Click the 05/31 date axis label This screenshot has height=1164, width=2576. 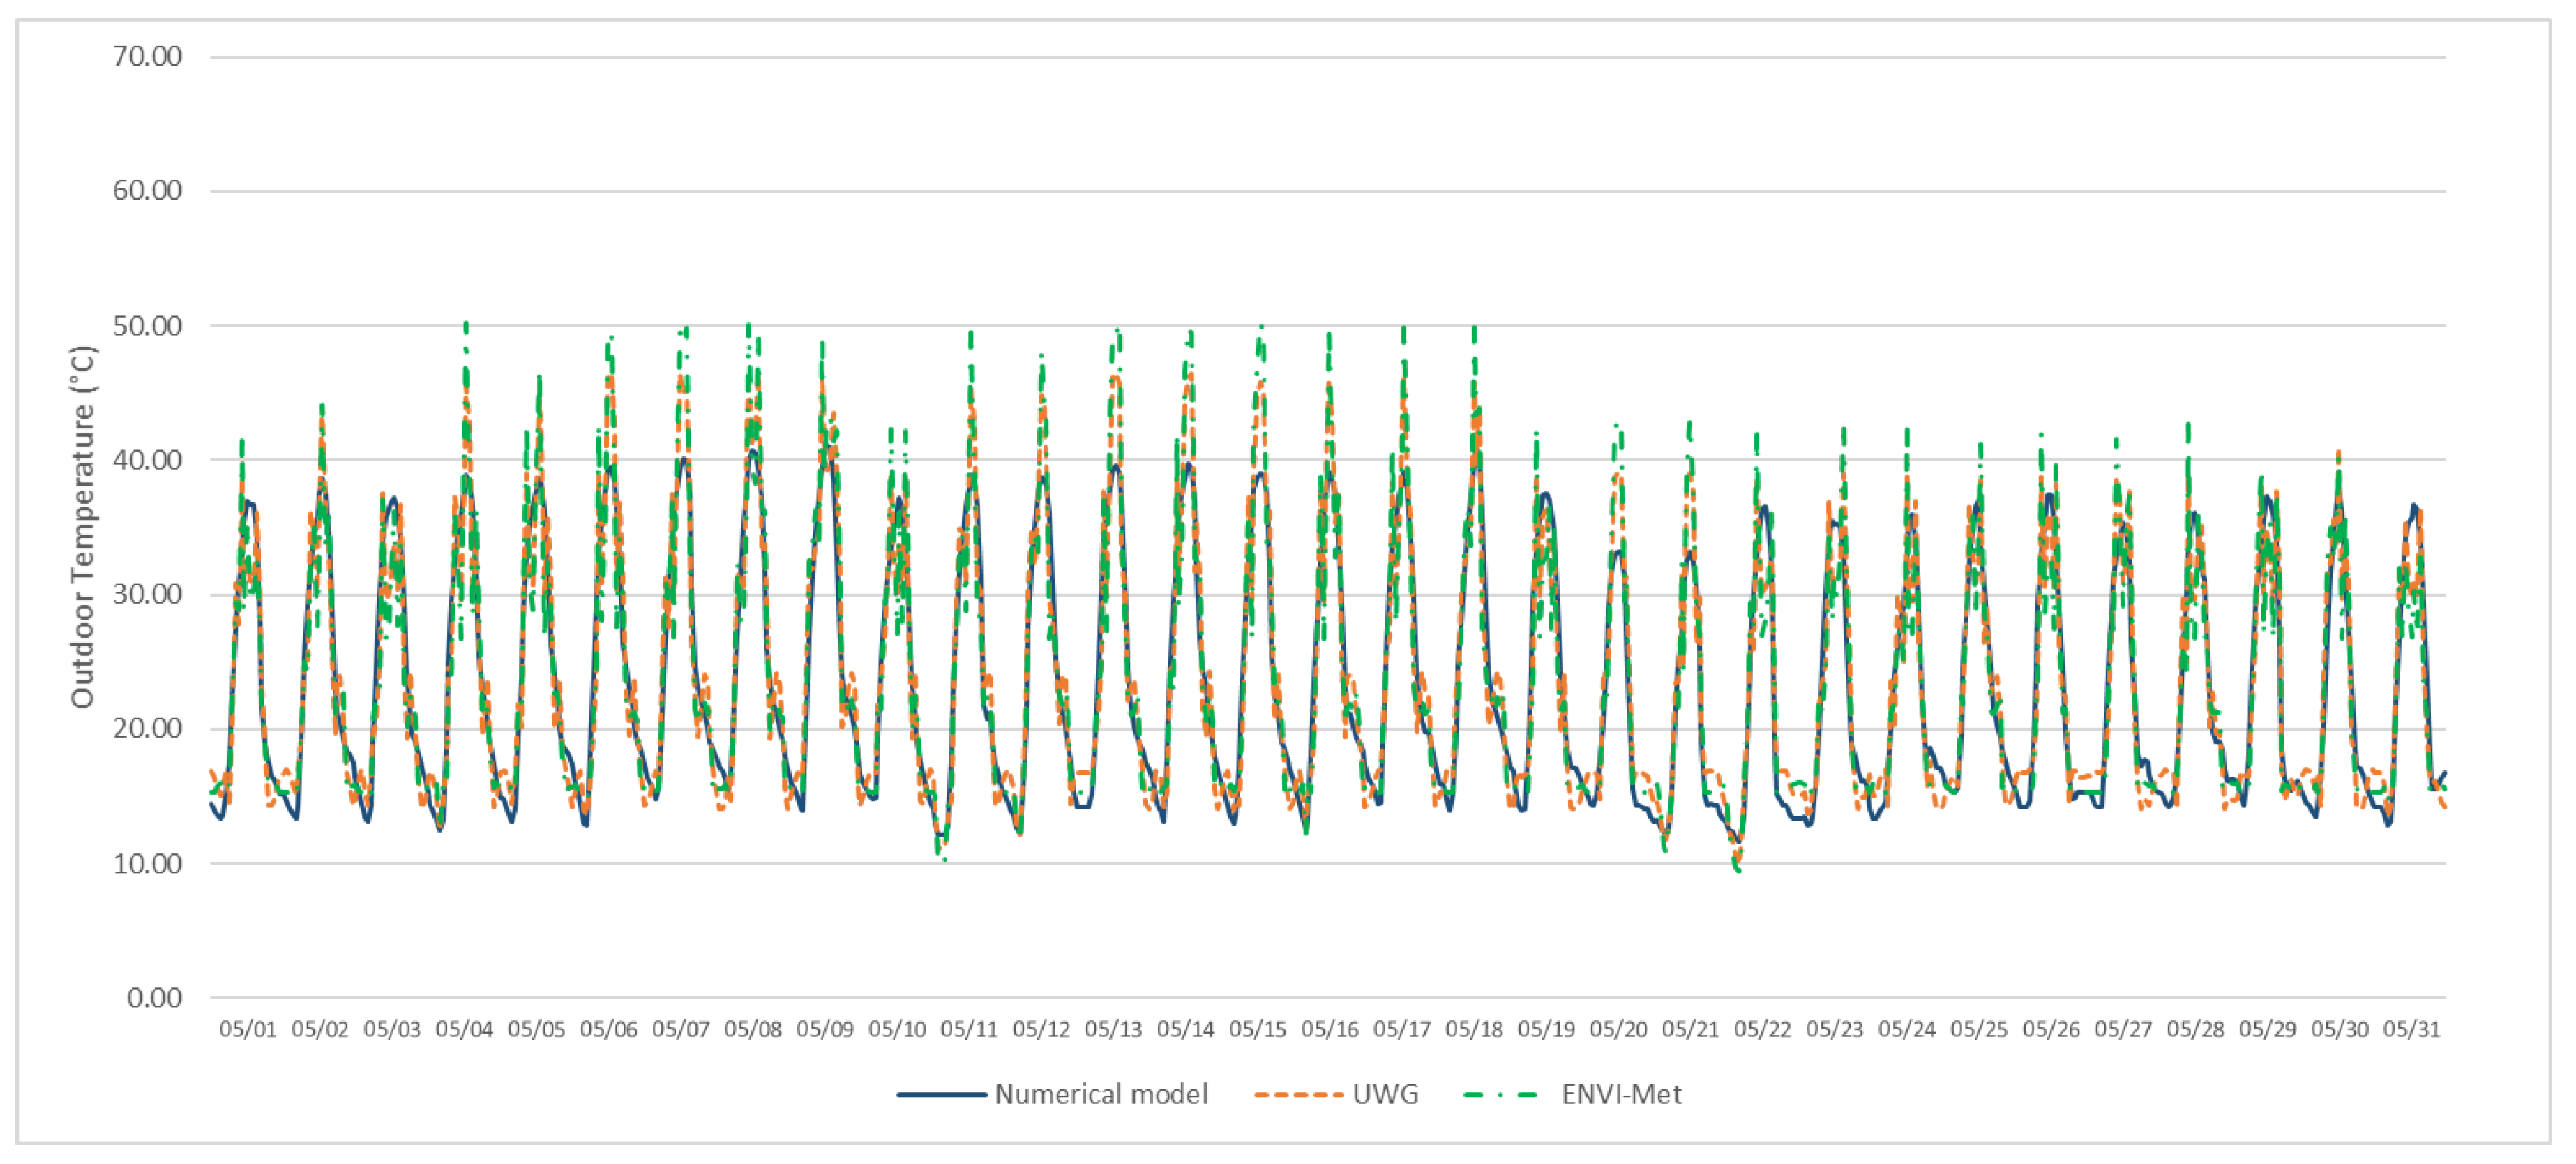coord(2411,1029)
